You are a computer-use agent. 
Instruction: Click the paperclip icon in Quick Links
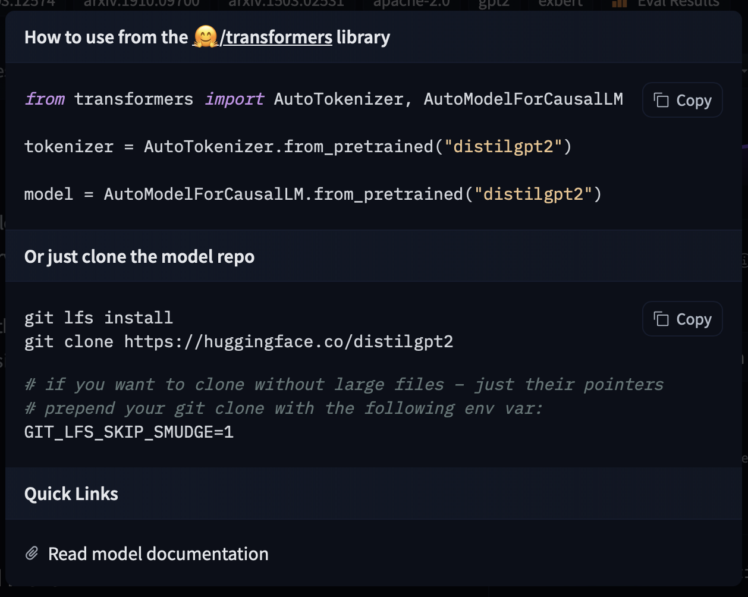(x=32, y=554)
